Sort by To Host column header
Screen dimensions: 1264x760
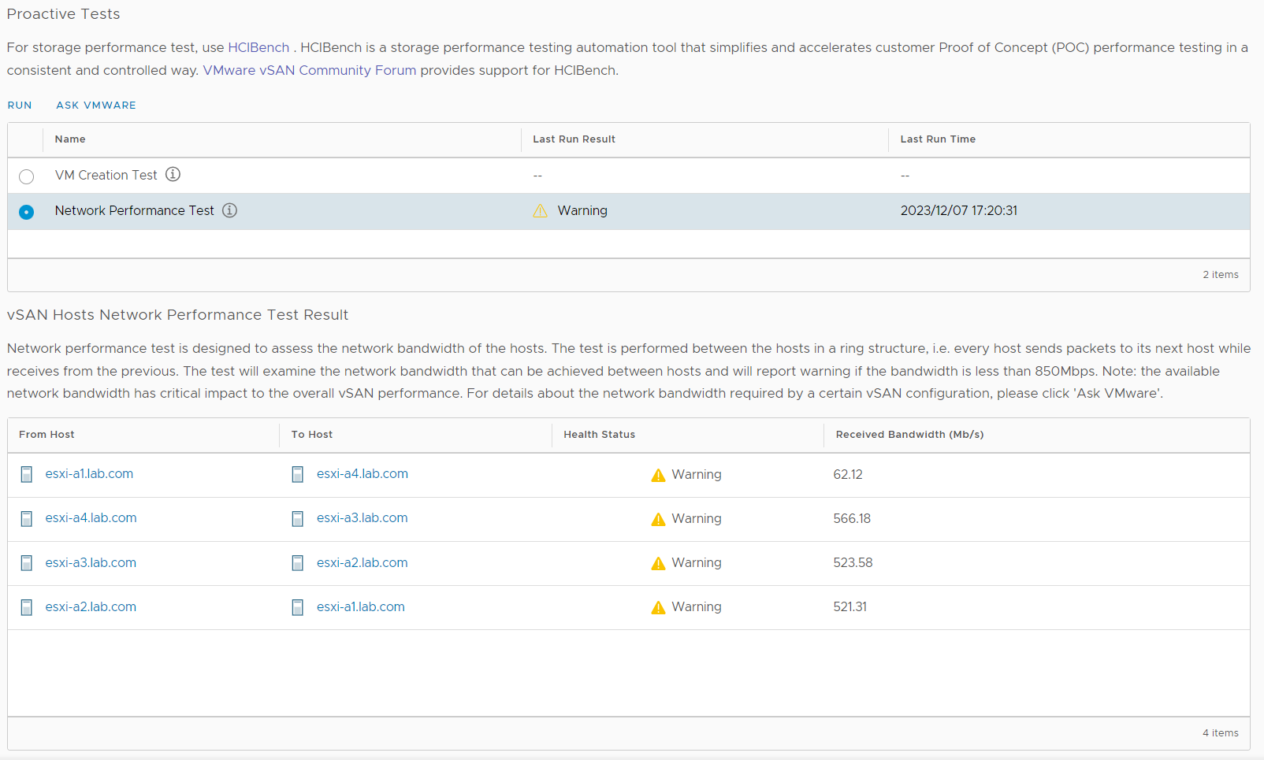click(312, 435)
